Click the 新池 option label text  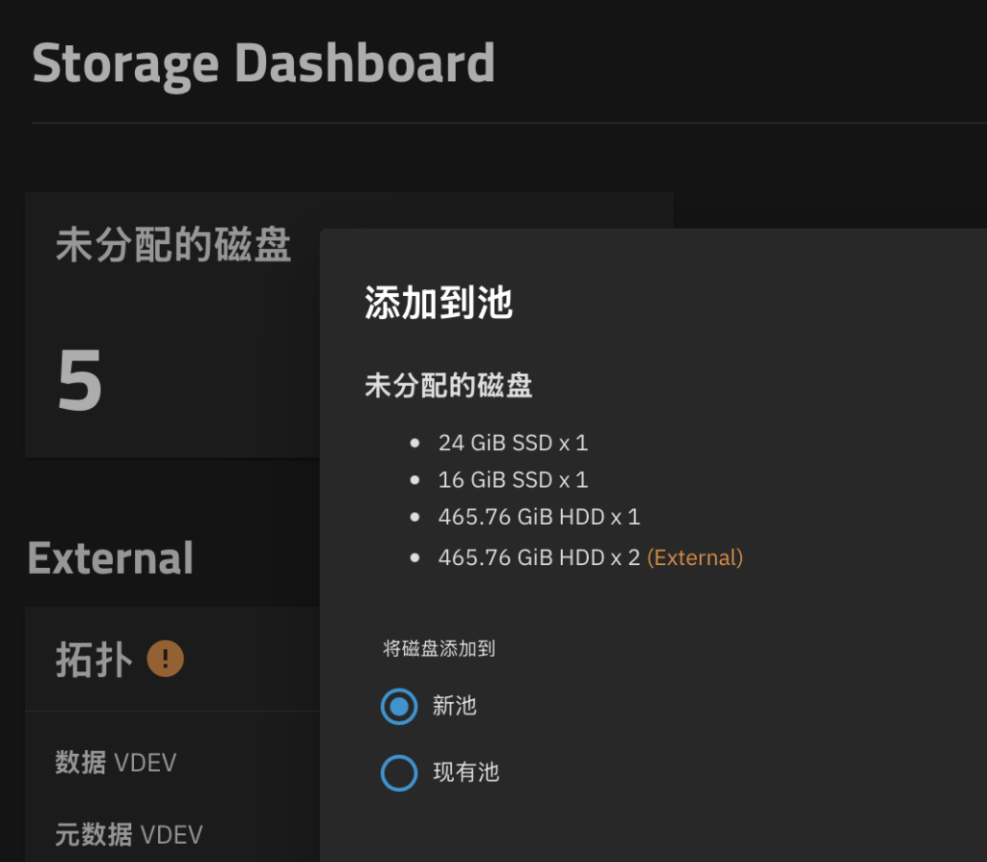coord(455,706)
